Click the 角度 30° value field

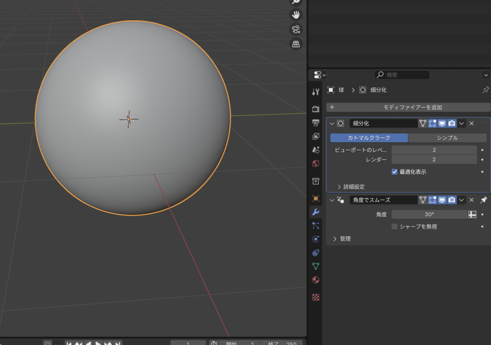pyautogui.click(x=429, y=215)
